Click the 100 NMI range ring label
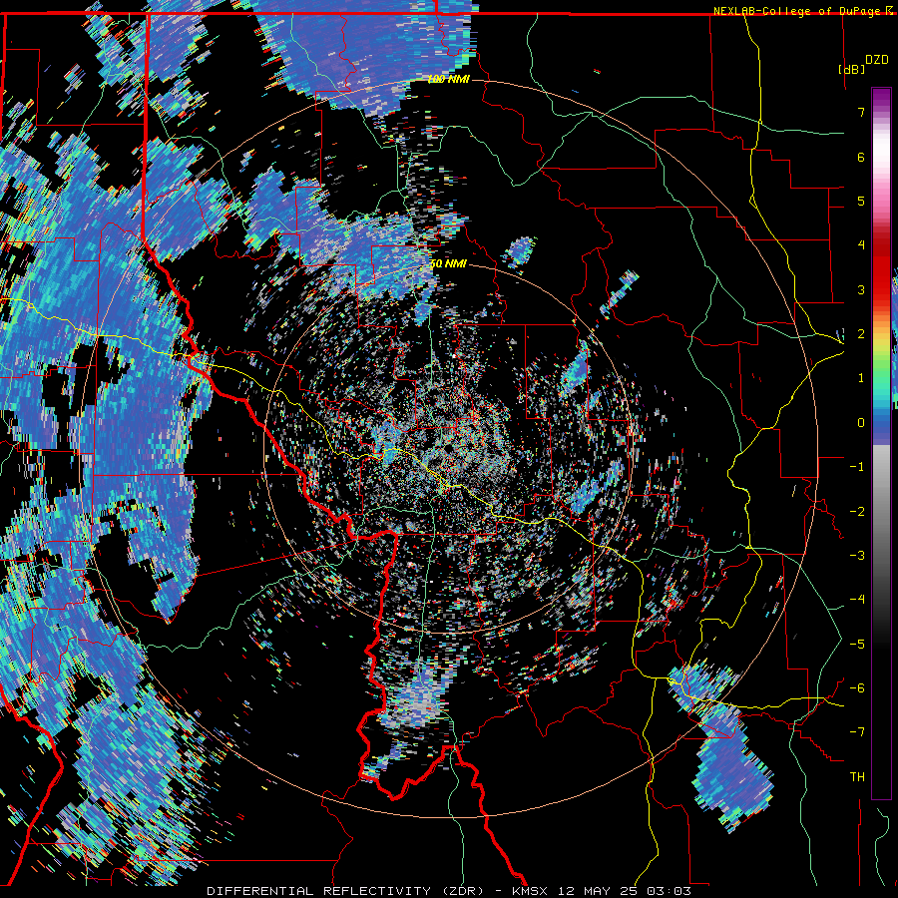Image resolution: width=898 pixels, height=898 pixels. (448, 79)
